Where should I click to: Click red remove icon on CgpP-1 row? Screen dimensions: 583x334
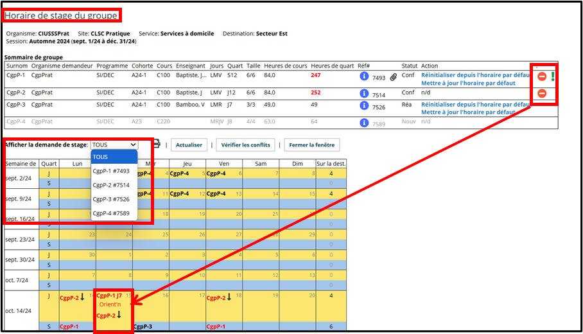[542, 76]
